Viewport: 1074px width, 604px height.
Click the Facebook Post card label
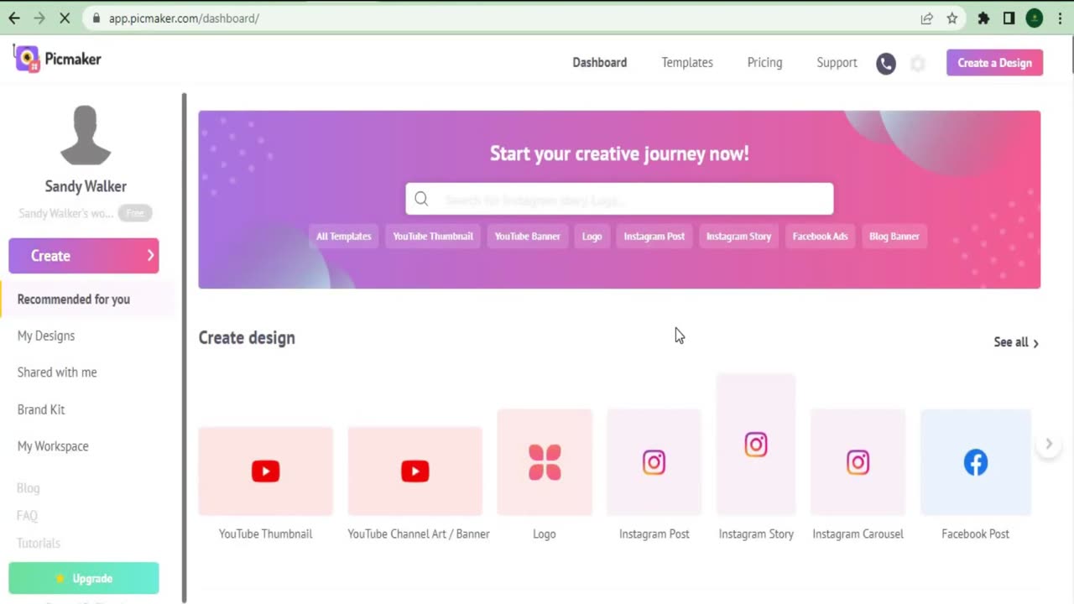(976, 534)
